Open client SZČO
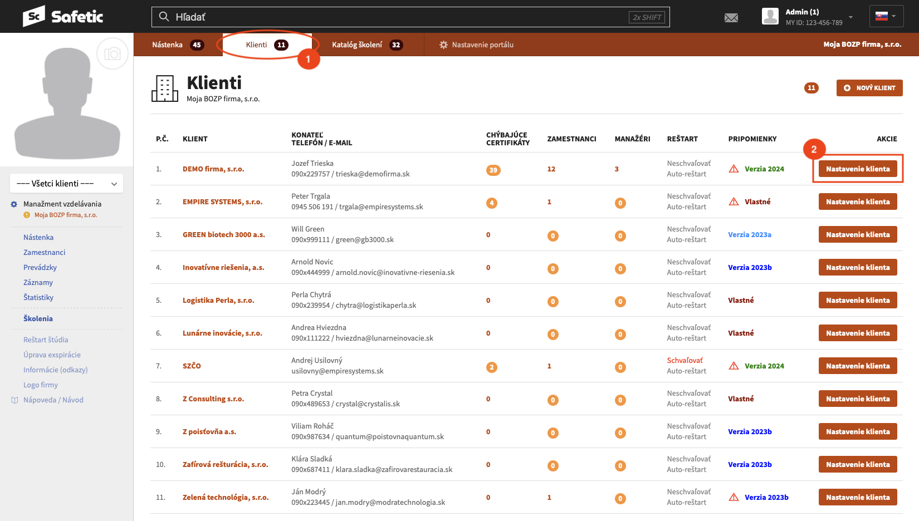 coord(192,366)
